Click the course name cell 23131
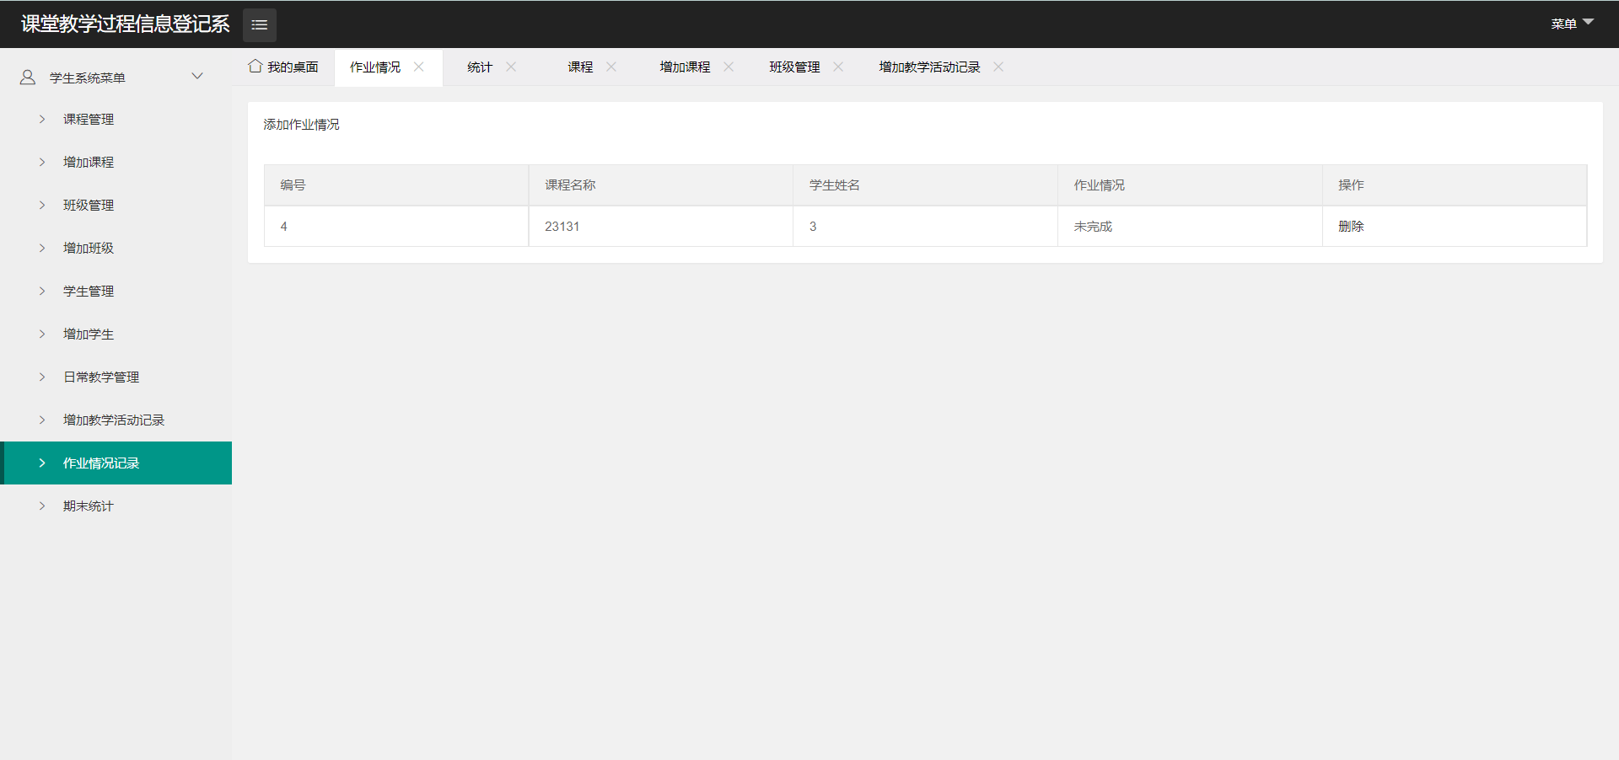This screenshot has width=1619, height=760. tap(661, 226)
